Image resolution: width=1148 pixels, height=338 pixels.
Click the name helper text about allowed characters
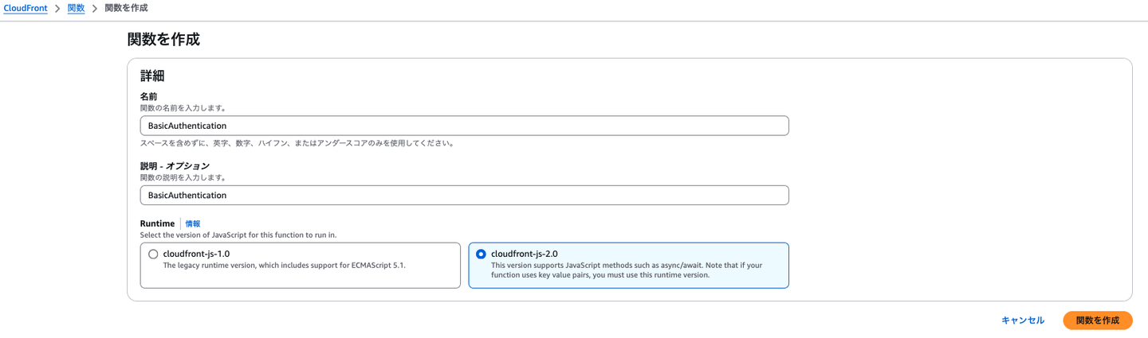[297, 144]
